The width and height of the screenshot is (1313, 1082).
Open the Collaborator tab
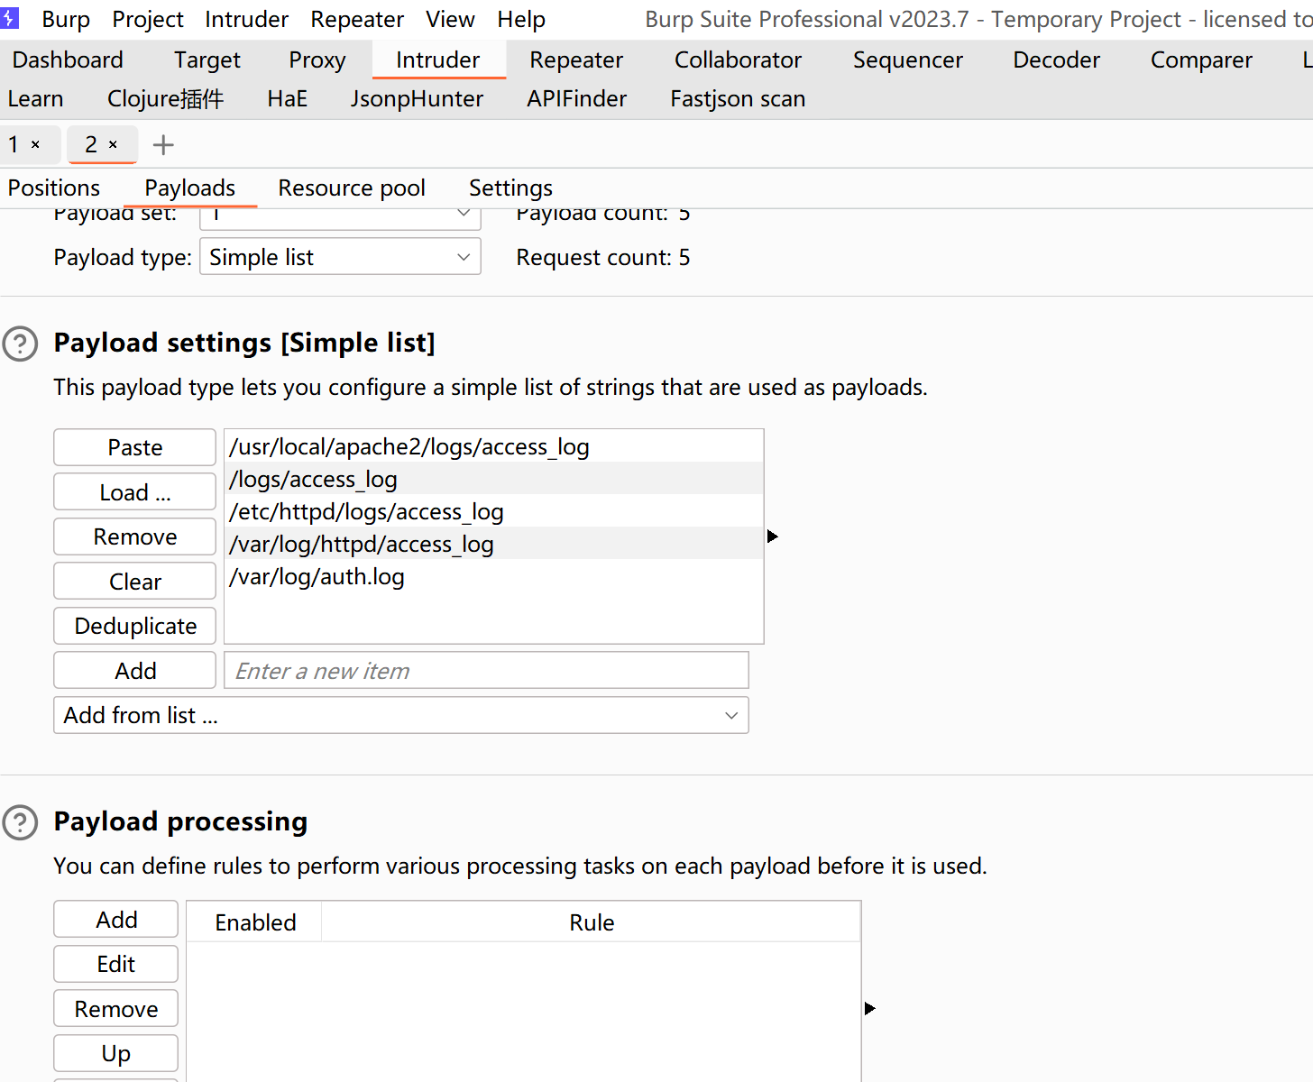[x=738, y=60]
